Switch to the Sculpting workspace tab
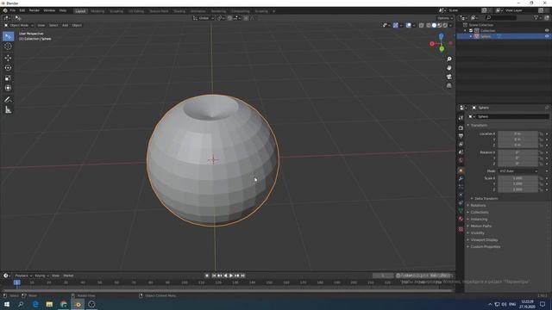 [x=116, y=11]
